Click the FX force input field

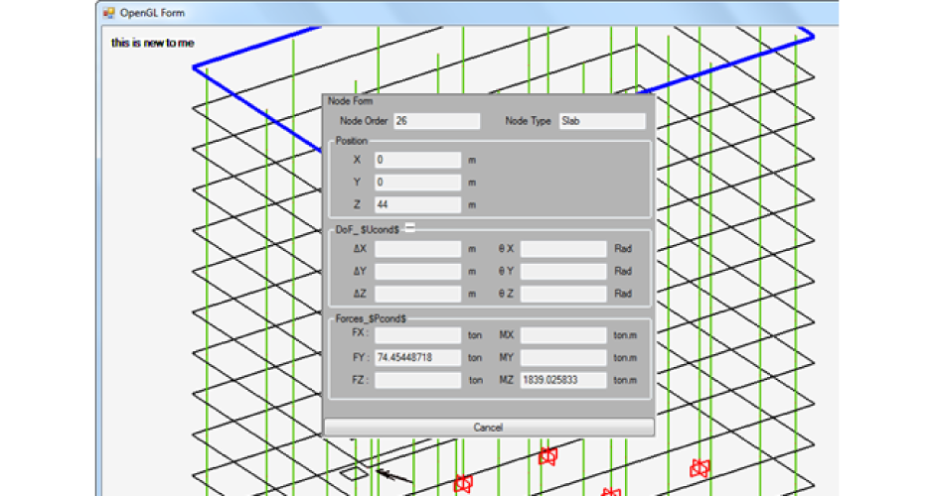click(x=417, y=335)
